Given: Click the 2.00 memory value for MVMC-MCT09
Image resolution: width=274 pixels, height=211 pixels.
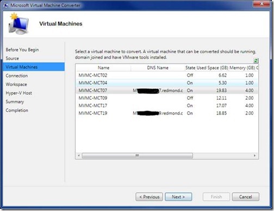Looking at the screenshot, I should point(250,98).
